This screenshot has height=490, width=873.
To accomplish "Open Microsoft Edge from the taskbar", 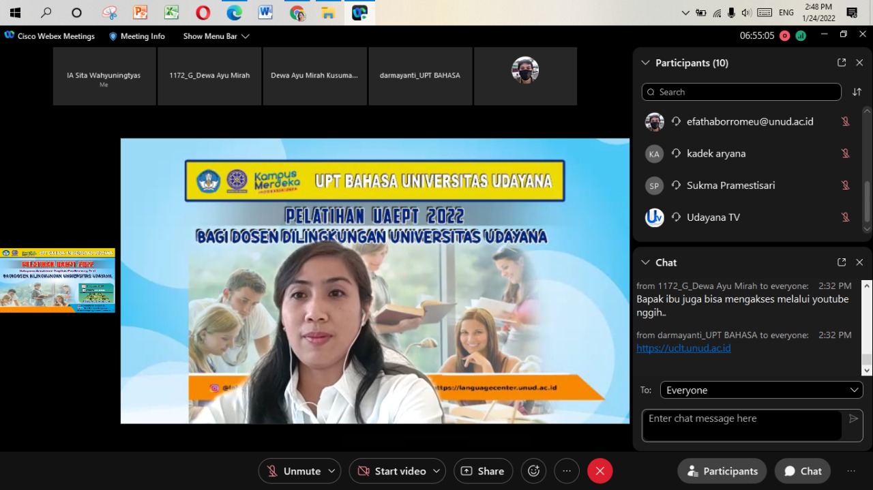I will 235,12.
